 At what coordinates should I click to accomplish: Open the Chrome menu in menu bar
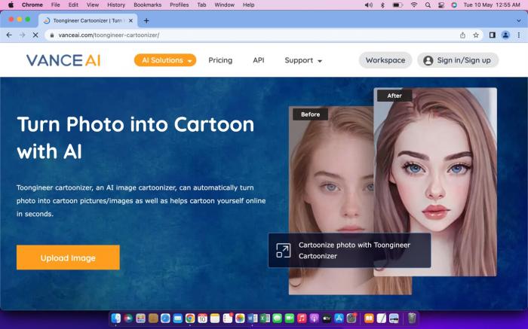32,5
